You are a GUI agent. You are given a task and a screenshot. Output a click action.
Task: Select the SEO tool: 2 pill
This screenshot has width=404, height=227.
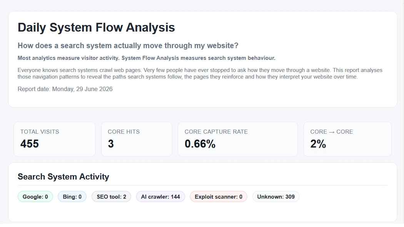(111, 197)
